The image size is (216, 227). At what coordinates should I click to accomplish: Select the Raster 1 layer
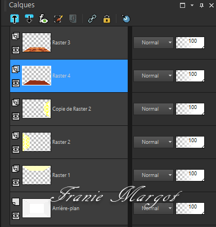[69, 175]
